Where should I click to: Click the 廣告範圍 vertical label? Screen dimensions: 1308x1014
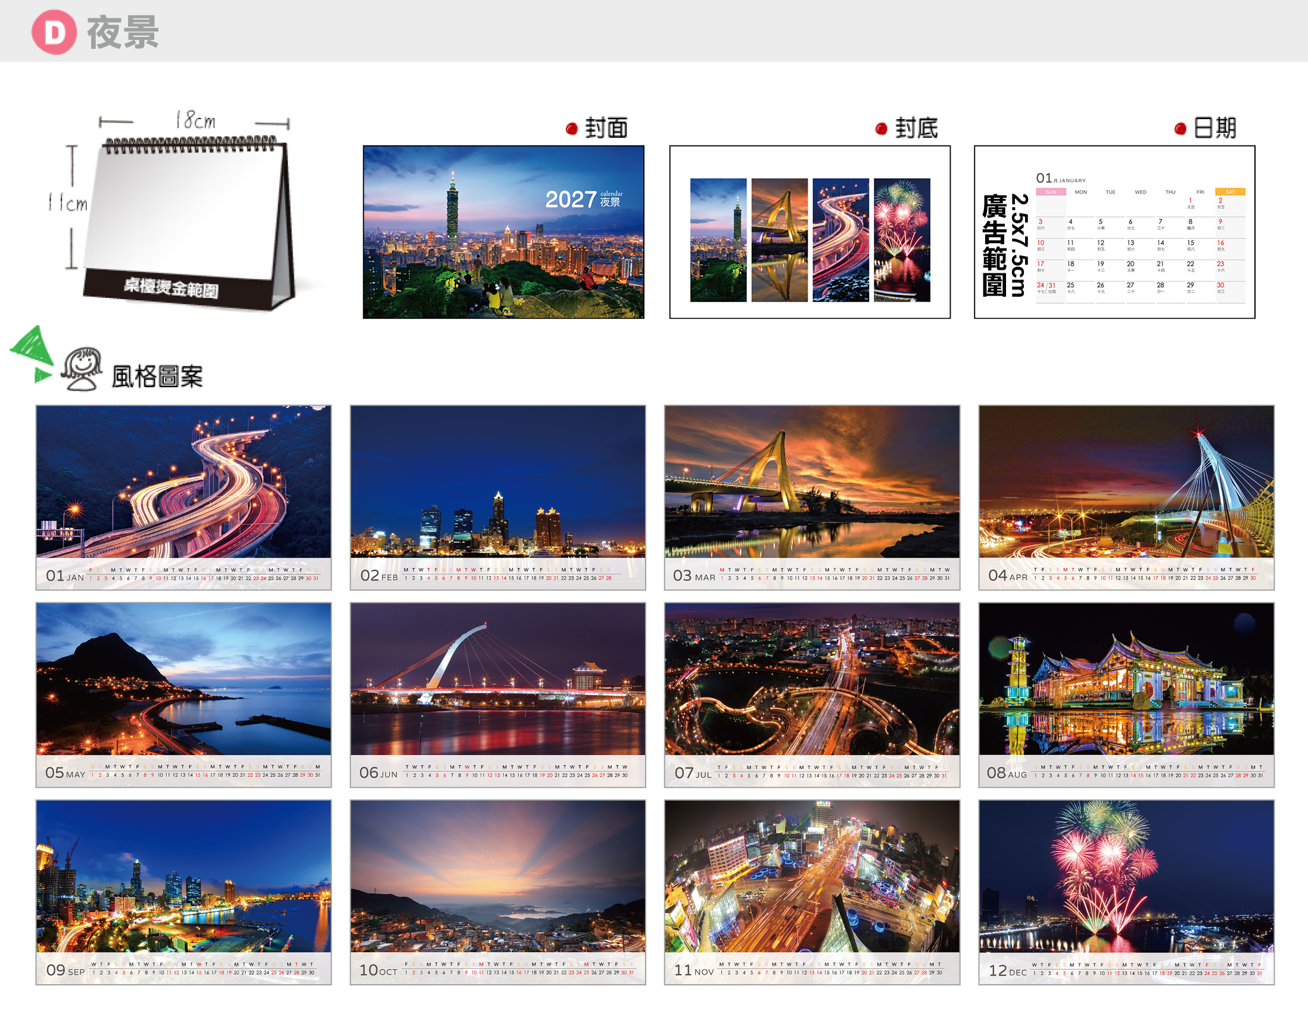tap(994, 245)
